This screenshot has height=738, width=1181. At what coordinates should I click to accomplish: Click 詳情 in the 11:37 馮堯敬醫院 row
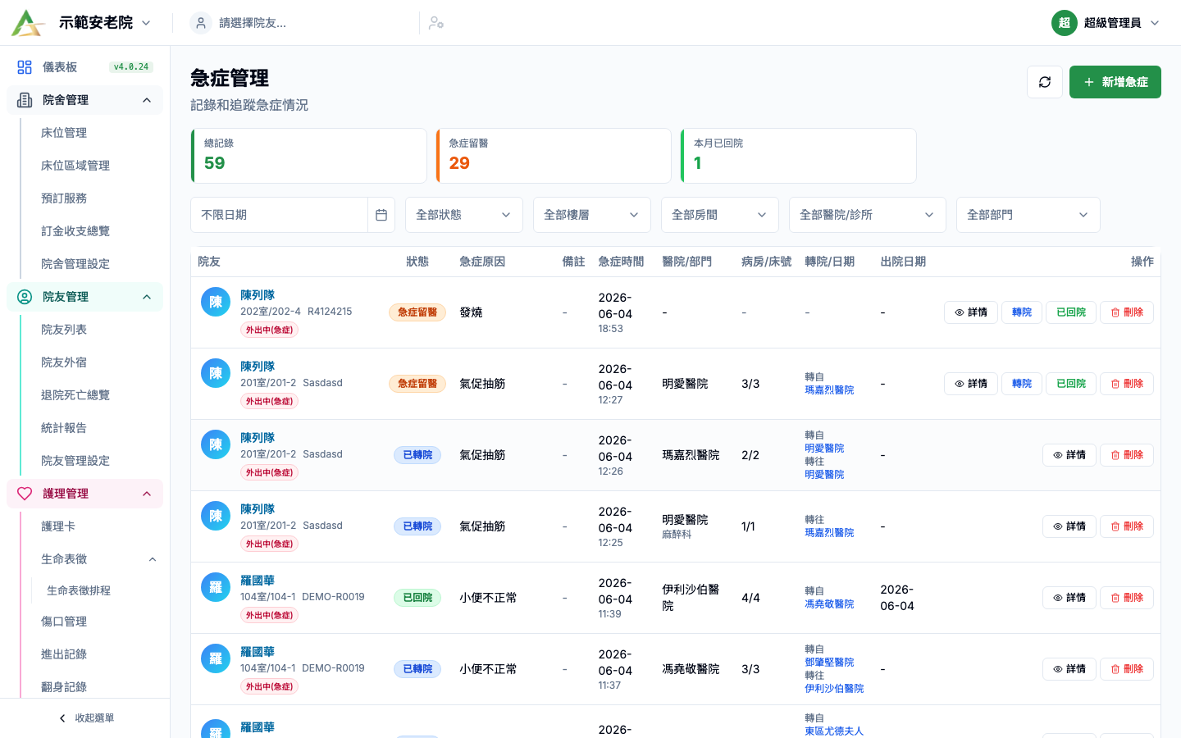click(1069, 669)
